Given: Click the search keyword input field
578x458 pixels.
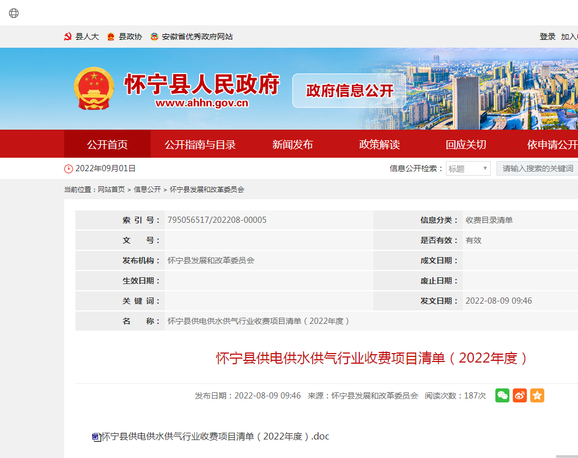Looking at the screenshot, I should point(537,168).
